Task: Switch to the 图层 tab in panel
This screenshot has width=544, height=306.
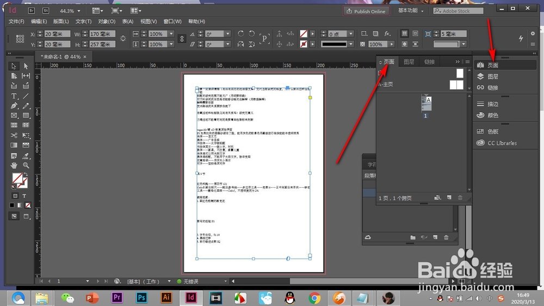Action: point(409,62)
